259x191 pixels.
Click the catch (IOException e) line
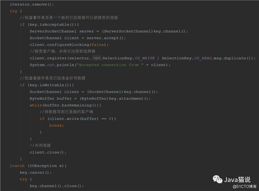(x=38, y=166)
